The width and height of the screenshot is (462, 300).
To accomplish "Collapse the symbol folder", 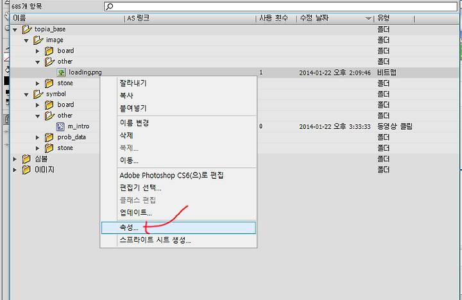I will click(26, 94).
